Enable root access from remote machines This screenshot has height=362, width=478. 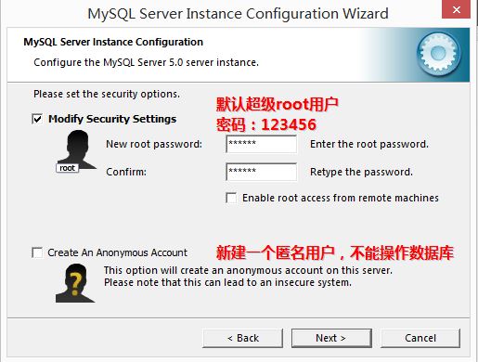click(x=231, y=198)
